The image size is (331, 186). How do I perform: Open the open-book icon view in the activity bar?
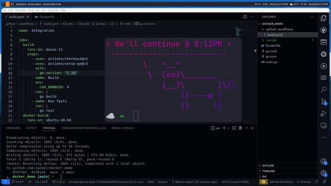[x=323, y=78]
